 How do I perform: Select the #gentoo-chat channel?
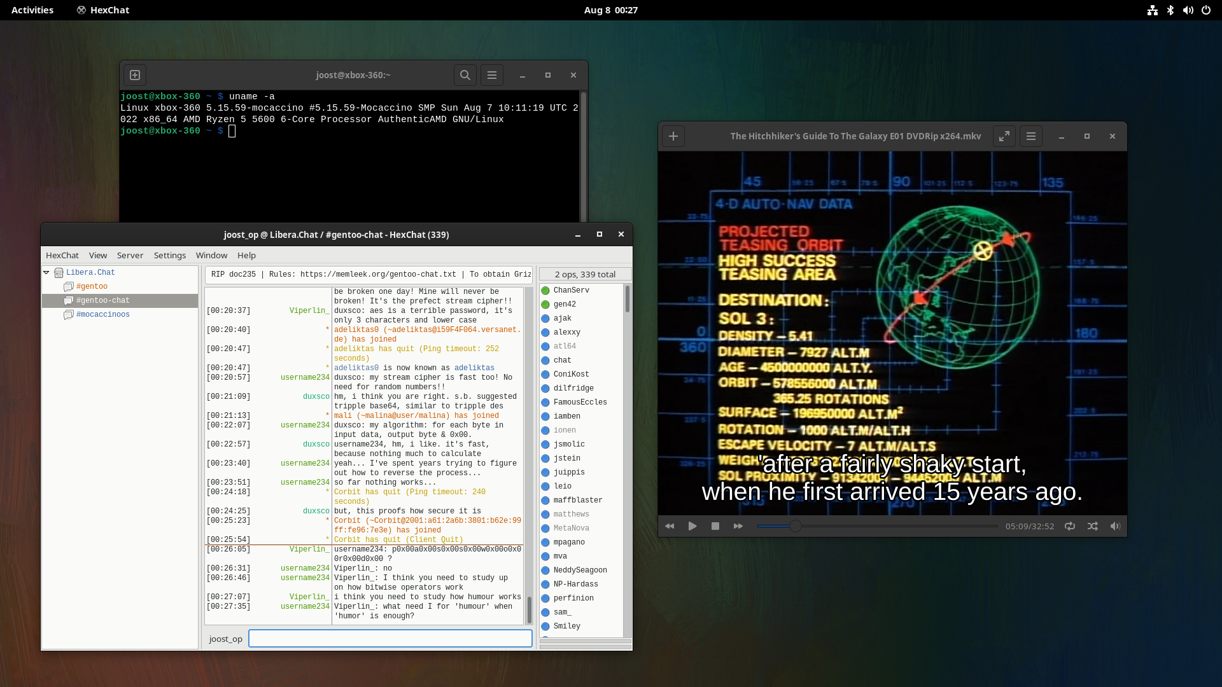(120, 300)
